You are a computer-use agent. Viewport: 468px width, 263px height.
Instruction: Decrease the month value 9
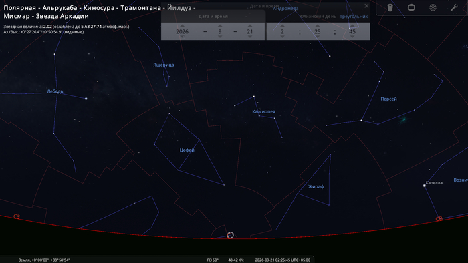pyautogui.click(x=220, y=37)
